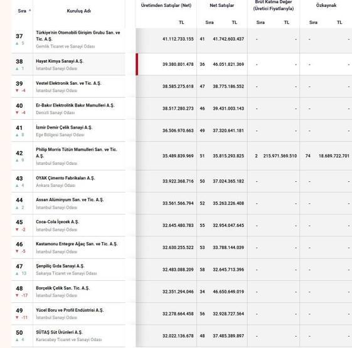Screen dimensions: 352x348
Task: Select the value 41.112.733.155
Action: tap(178, 39)
